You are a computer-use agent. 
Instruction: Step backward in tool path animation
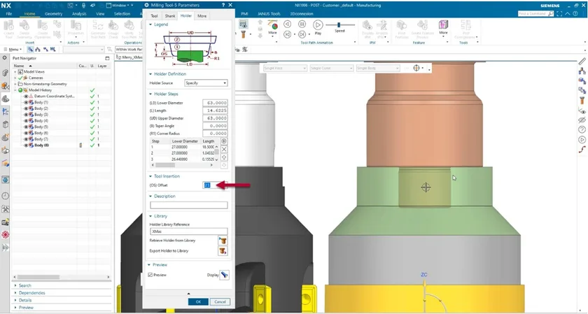click(287, 24)
